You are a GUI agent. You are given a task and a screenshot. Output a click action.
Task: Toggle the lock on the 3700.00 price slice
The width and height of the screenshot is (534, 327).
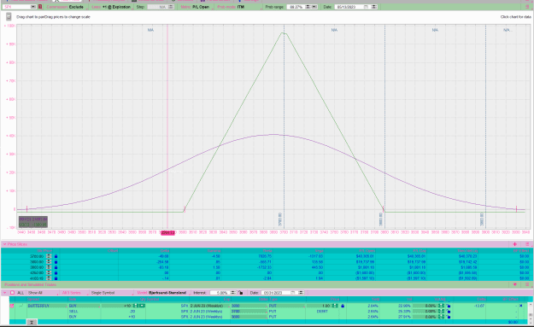(56, 256)
